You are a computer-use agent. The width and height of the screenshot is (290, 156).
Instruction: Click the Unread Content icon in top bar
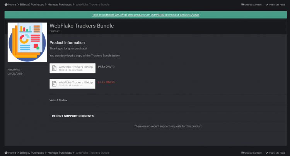tap(242, 5)
